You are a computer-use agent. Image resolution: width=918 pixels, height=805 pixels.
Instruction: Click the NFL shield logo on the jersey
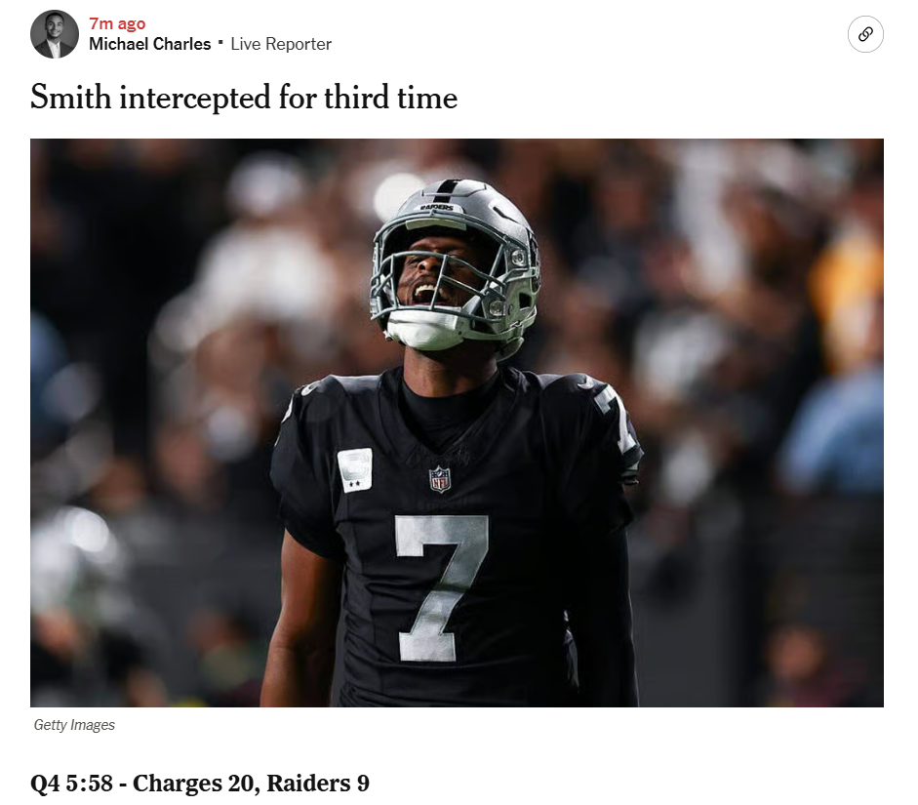[440, 478]
